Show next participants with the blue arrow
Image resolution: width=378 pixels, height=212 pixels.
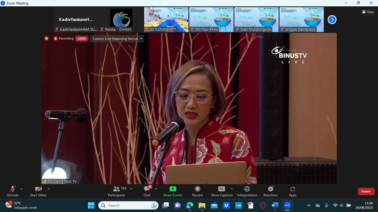[x=332, y=20]
